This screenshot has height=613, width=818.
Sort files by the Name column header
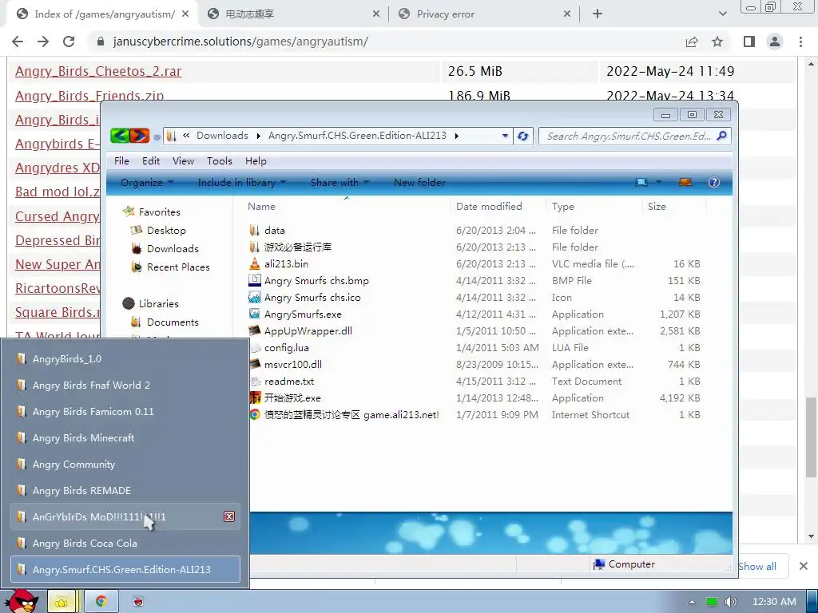tap(261, 207)
